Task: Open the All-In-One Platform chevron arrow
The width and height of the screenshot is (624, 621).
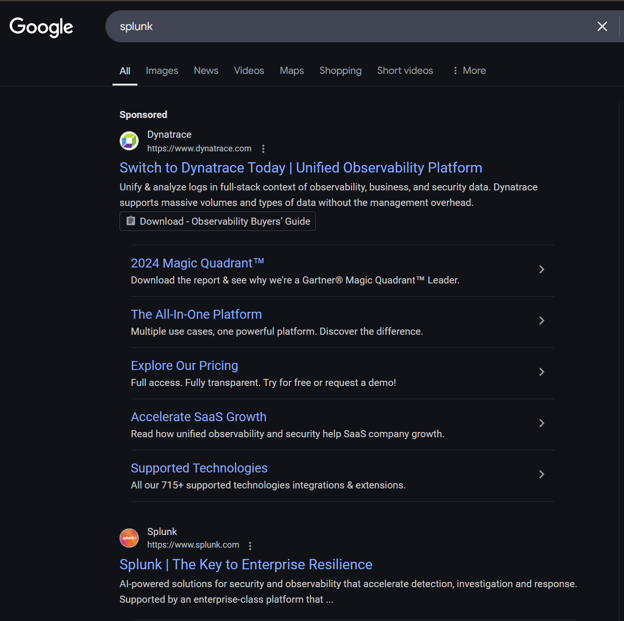Action: (542, 321)
